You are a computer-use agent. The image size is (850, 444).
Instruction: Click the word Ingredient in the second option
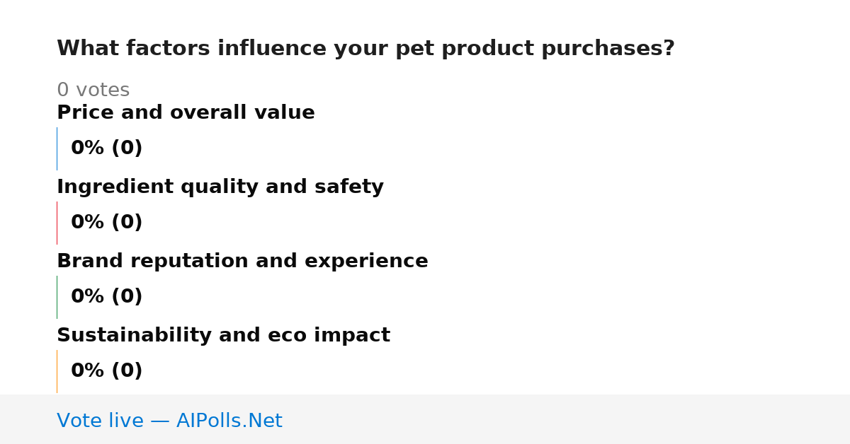115,188
